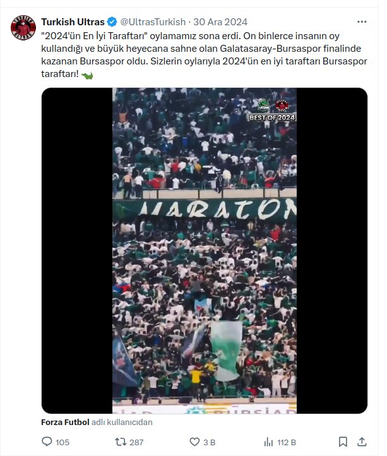Viewport: 387px width, 456px height.
Task: Click the 3 B likes count
Action: click(210, 442)
